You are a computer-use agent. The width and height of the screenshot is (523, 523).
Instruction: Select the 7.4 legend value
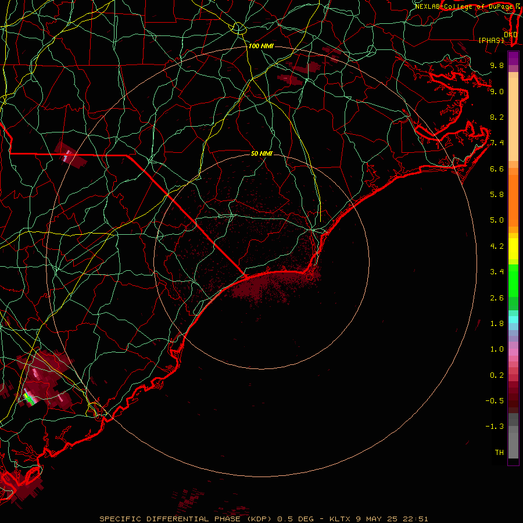click(497, 143)
